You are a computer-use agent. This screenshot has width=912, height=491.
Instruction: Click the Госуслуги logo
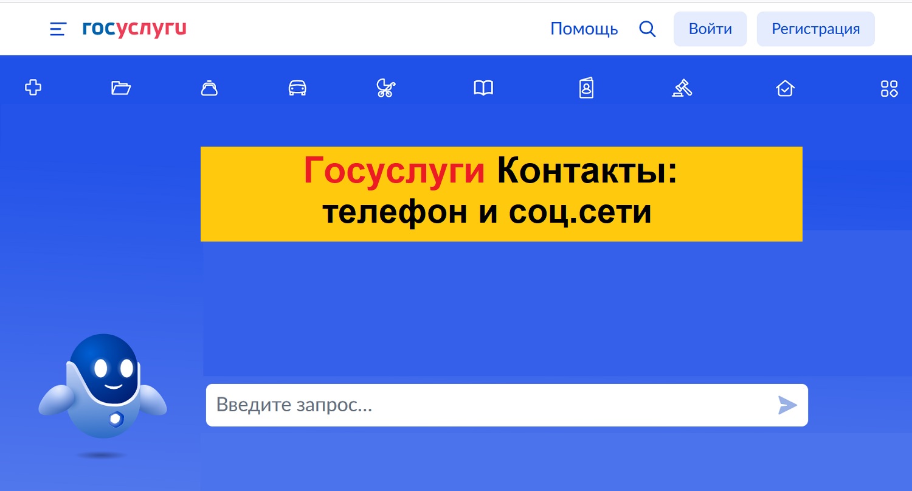(134, 29)
